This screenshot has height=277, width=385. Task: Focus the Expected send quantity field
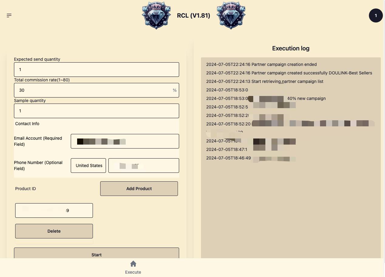click(x=96, y=70)
